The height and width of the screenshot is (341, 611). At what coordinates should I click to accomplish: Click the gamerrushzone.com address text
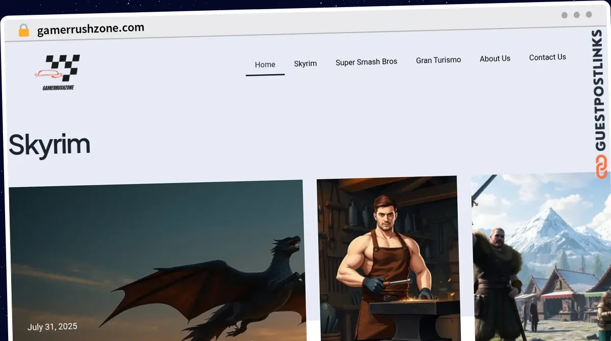click(x=91, y=29)
